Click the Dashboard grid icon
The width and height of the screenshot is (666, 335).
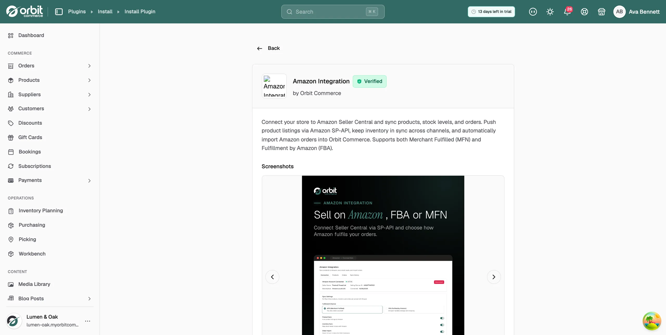coord(11,36)
